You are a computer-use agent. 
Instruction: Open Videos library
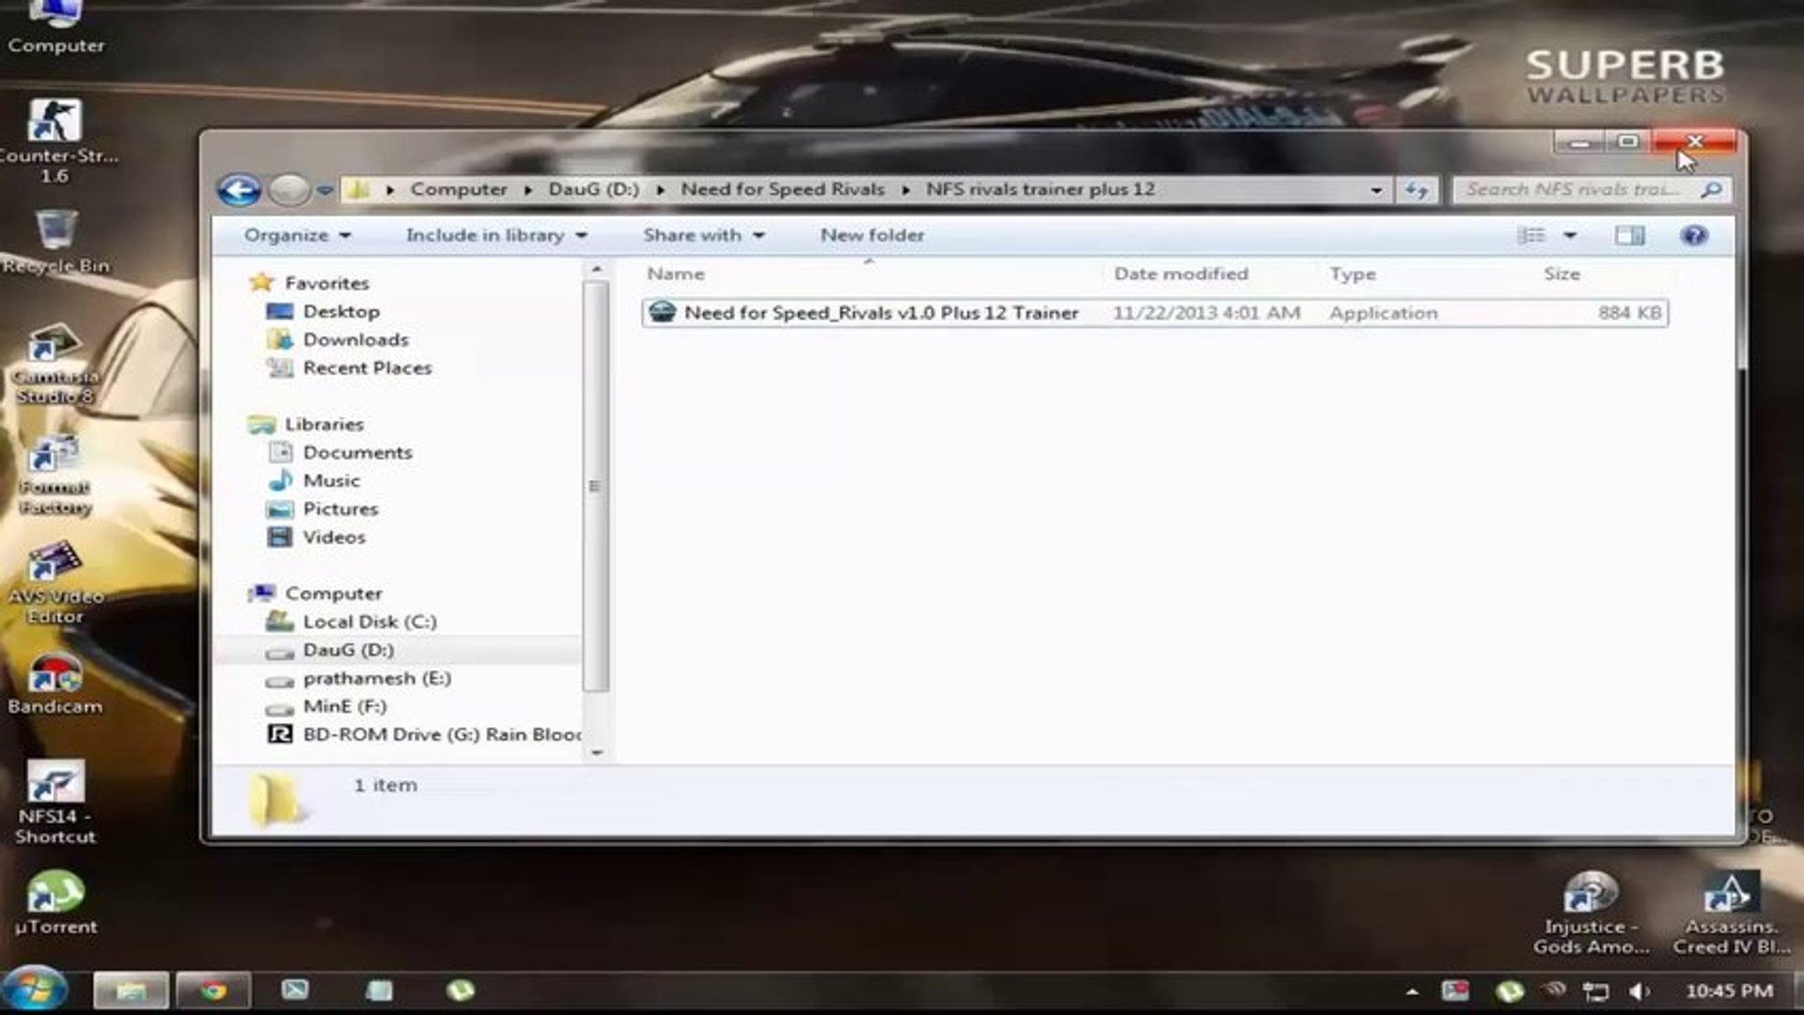tap(334, 537)
